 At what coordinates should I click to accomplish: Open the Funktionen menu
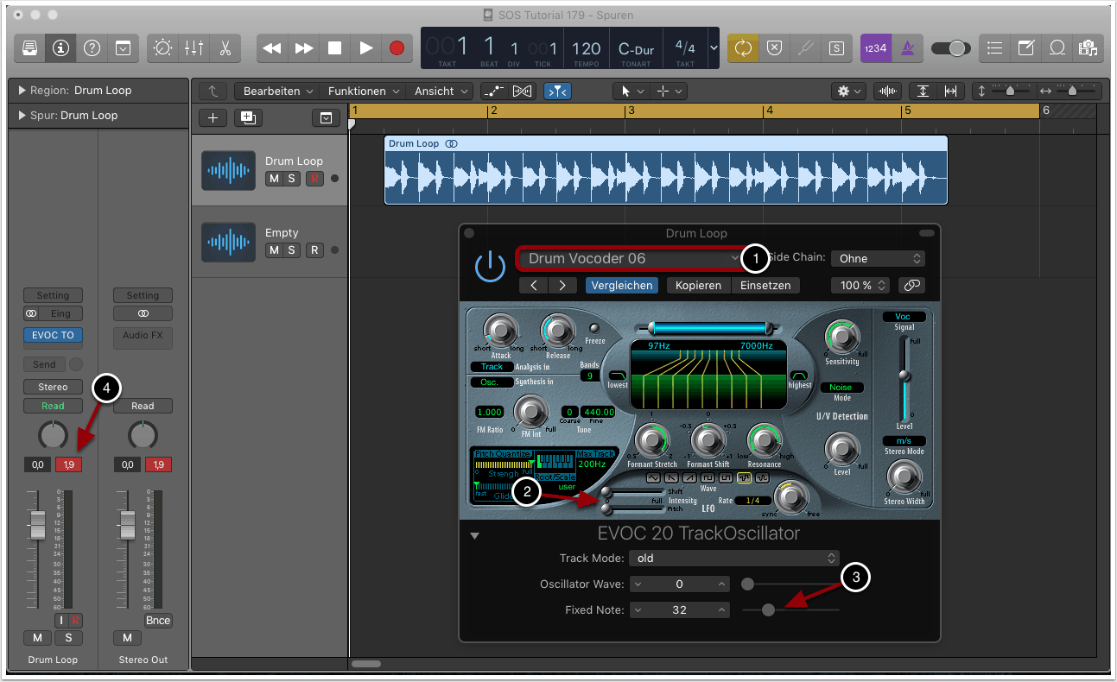pyautogui.click(x=364, y=91)
